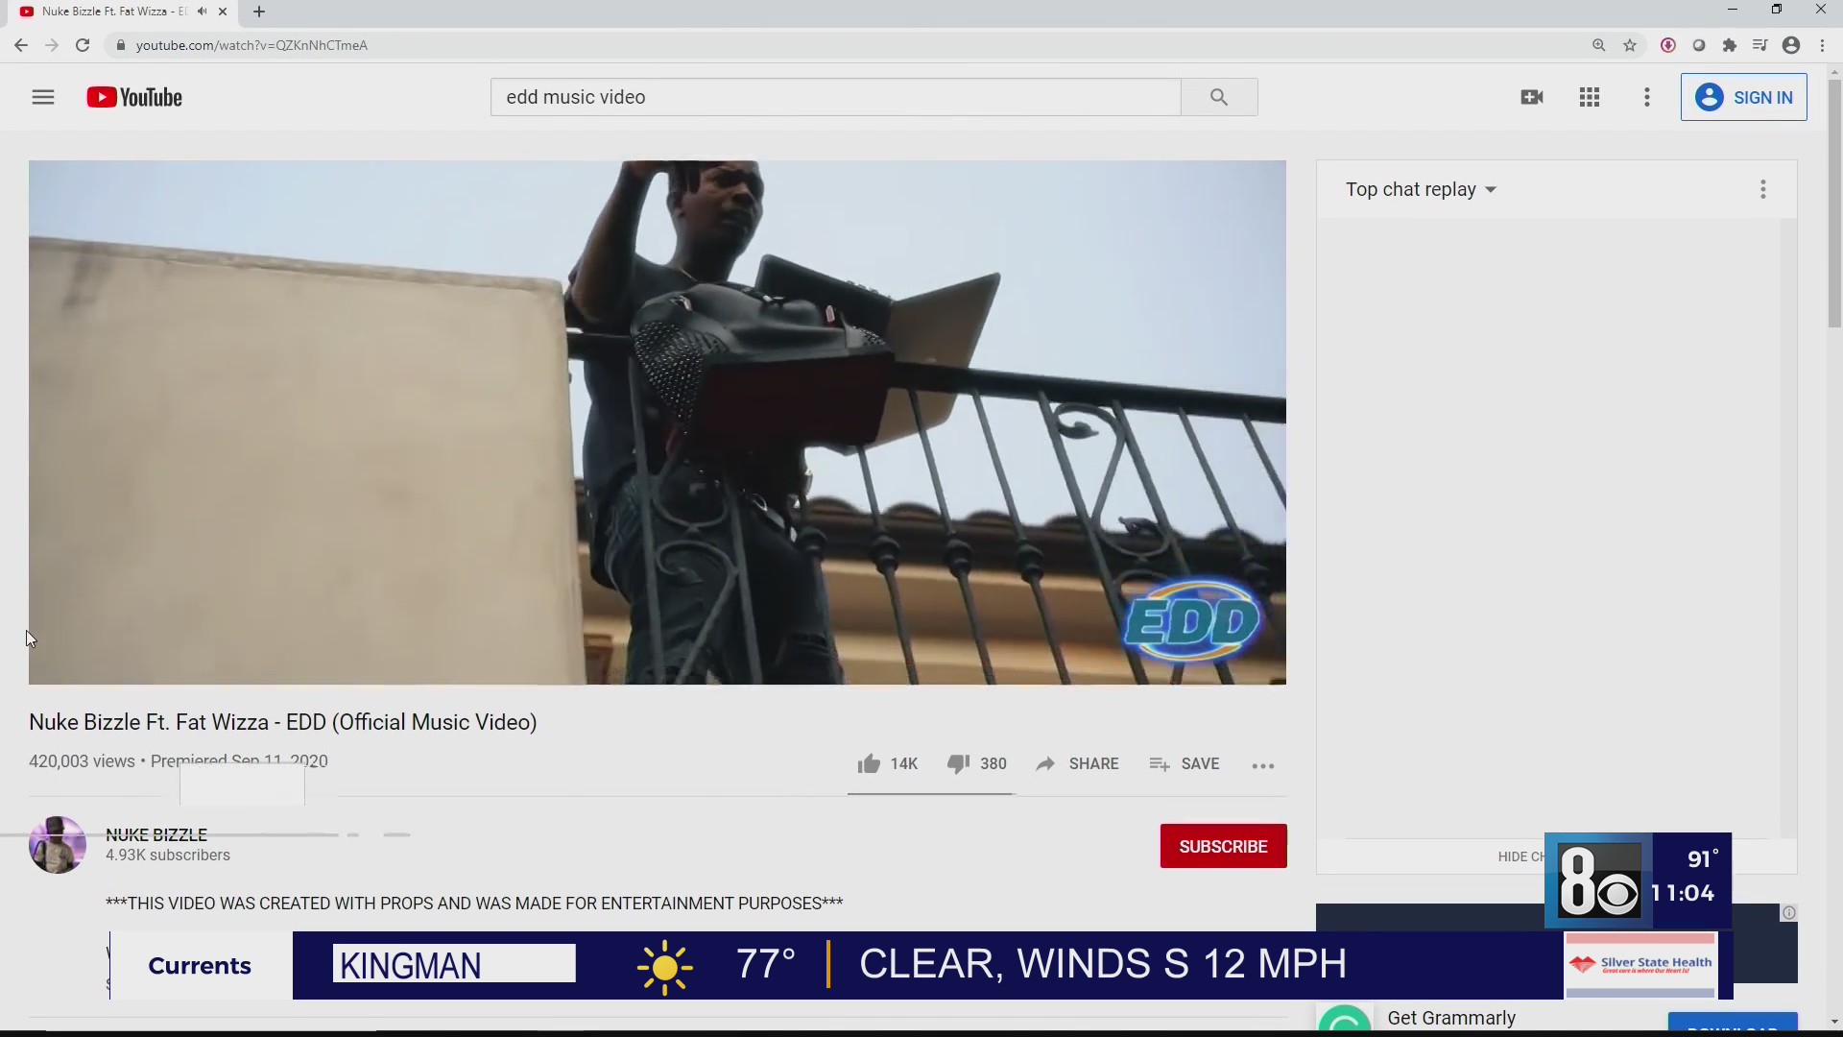Image resolution: width=1843 pixels, height=1037 pixels.
Task: Open the Google apps grid
Action: tap(1590, 97)
